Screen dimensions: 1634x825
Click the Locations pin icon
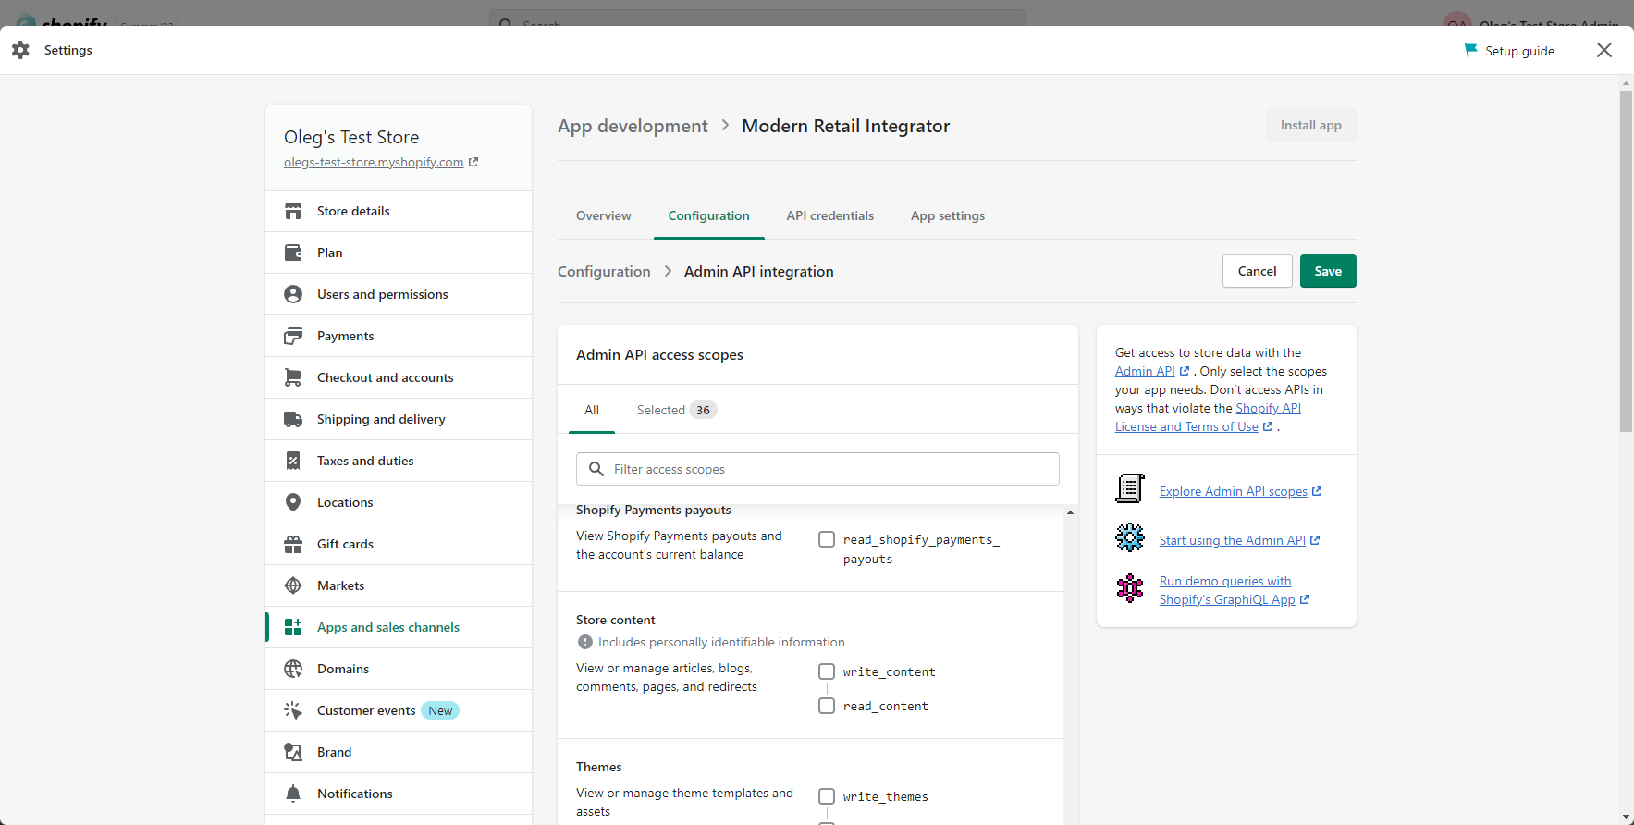click(x=293, y=502)
